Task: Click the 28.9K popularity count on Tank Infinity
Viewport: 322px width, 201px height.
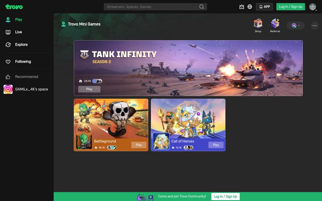Action: pos(88,81)
